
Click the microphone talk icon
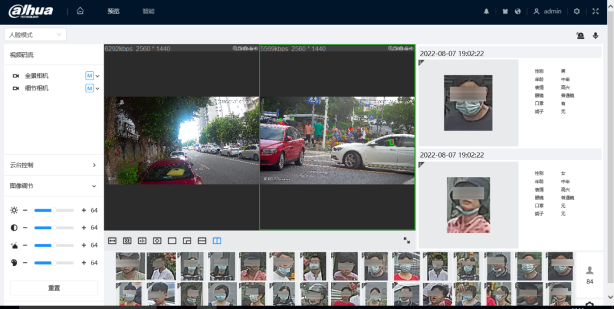(595, 35)
